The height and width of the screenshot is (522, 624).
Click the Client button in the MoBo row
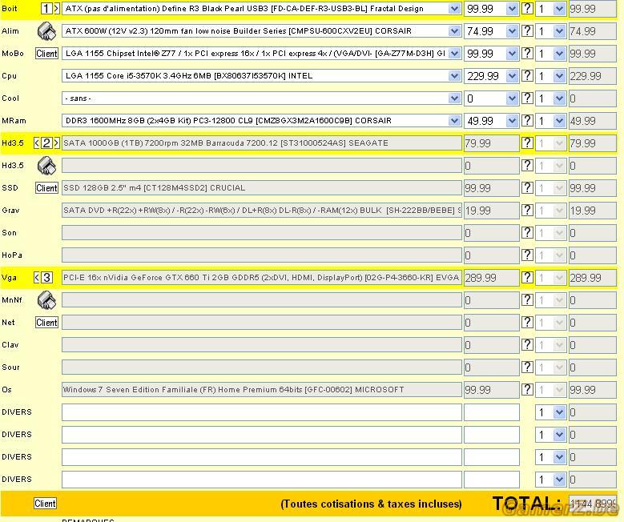pyautogui.click(x=46, y=54)
